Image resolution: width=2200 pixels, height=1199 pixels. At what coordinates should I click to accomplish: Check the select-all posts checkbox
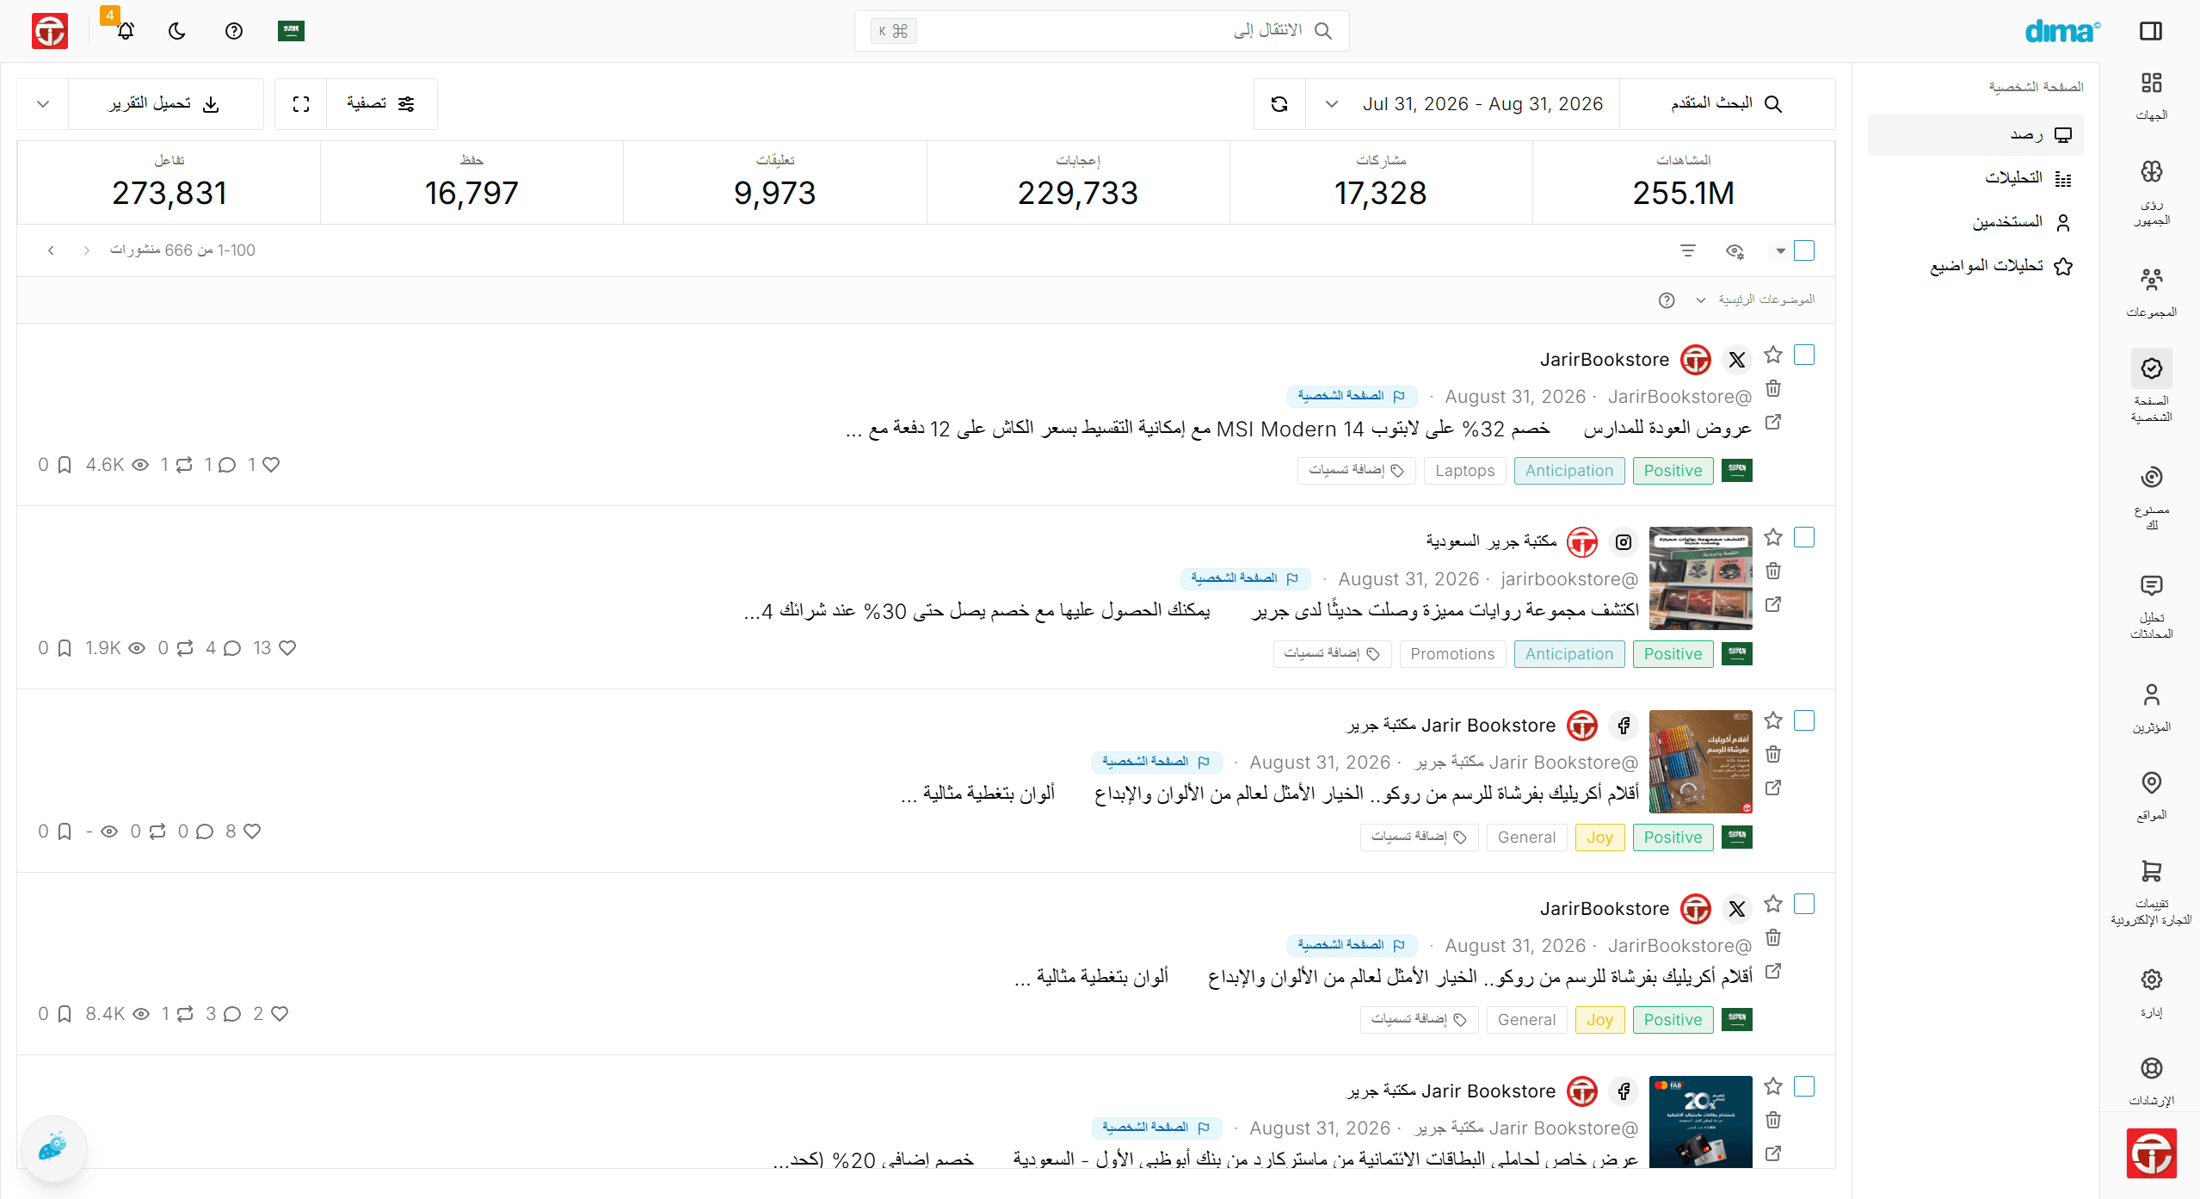point(1804,250)
